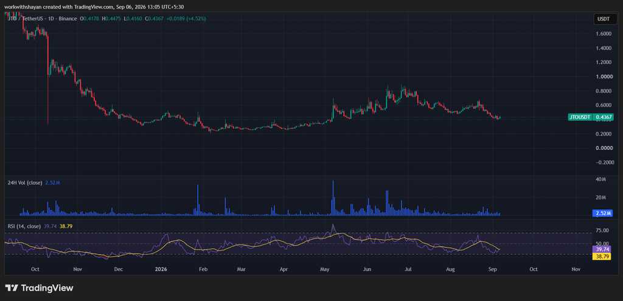Click the 2.52M value in volume legend
The height and width of the screenshot is (301, 623).
coord(52,182)
